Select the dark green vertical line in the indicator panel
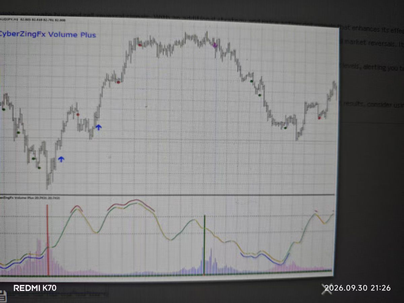 click(x=204, y=245)
